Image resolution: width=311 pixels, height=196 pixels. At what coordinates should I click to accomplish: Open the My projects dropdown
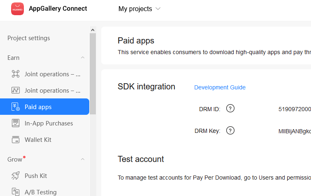[x=139, y=9]
